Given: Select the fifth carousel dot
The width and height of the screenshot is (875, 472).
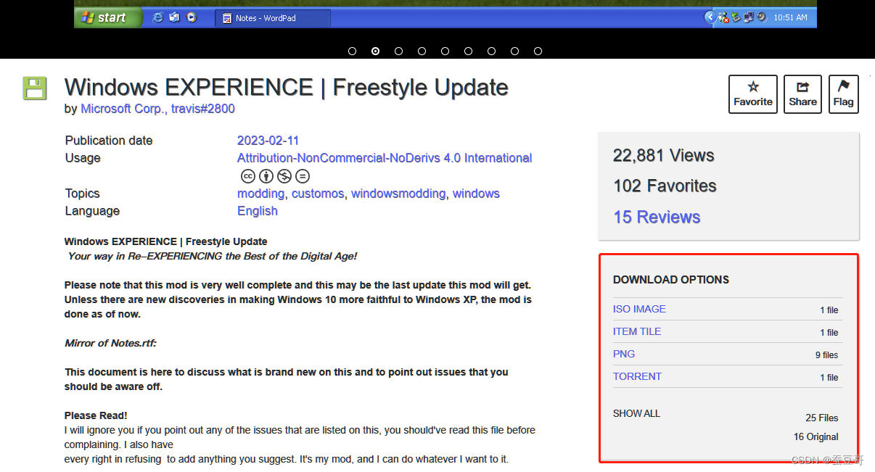Looking at the screenshot, I should [x=445, y=51].
